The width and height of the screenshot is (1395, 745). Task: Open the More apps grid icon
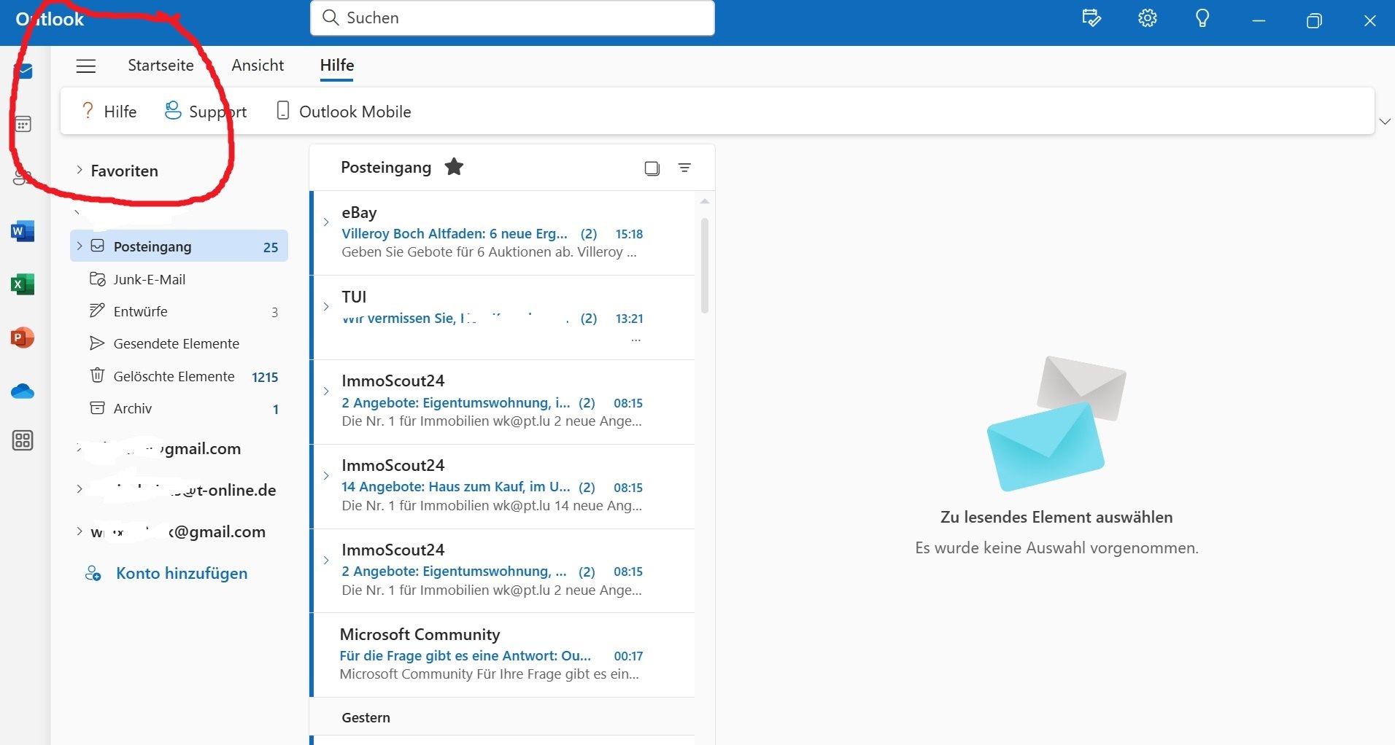[x=23, y=440]
